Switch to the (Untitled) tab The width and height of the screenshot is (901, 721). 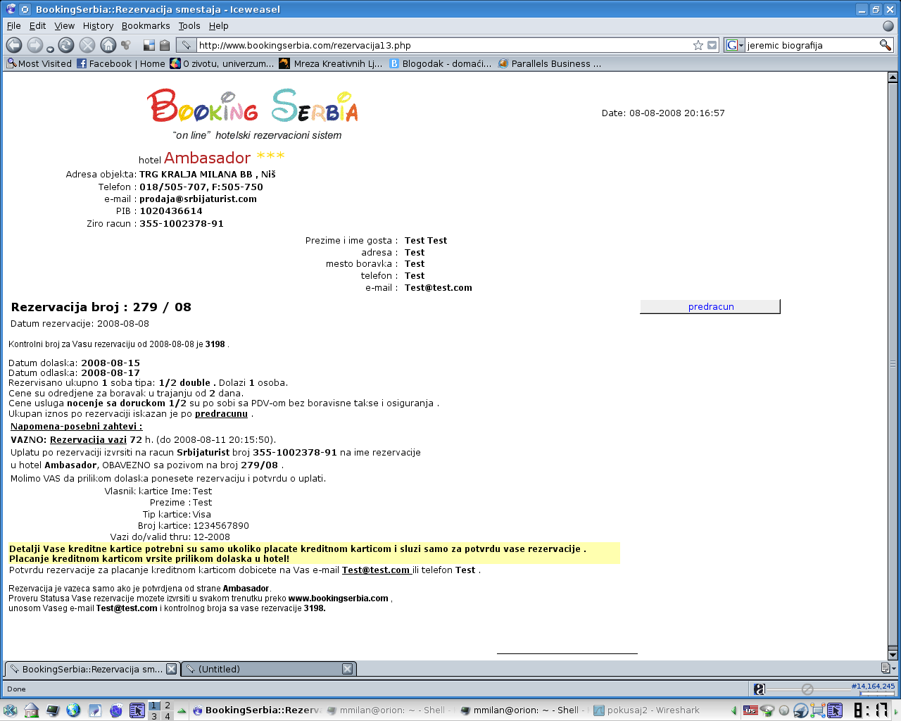coord(260,669)
